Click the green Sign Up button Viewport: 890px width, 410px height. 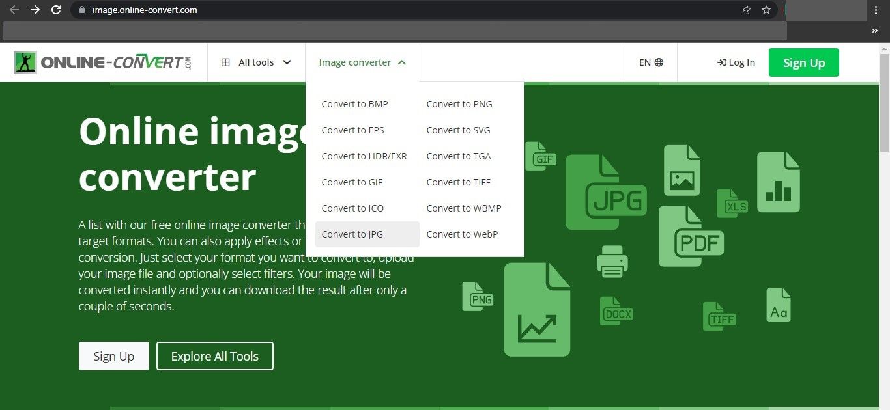point(803,62)
